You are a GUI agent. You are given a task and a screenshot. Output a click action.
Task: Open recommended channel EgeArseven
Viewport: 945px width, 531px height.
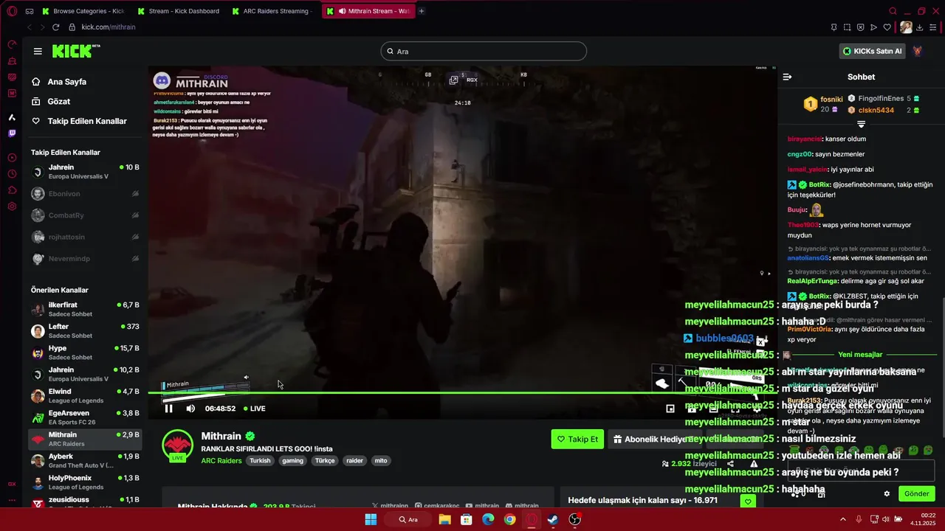(85, 417)
